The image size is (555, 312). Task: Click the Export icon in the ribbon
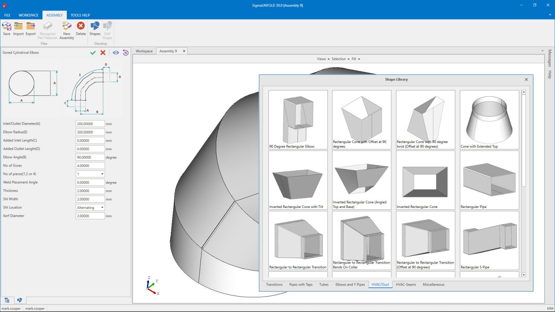point(30,29)
